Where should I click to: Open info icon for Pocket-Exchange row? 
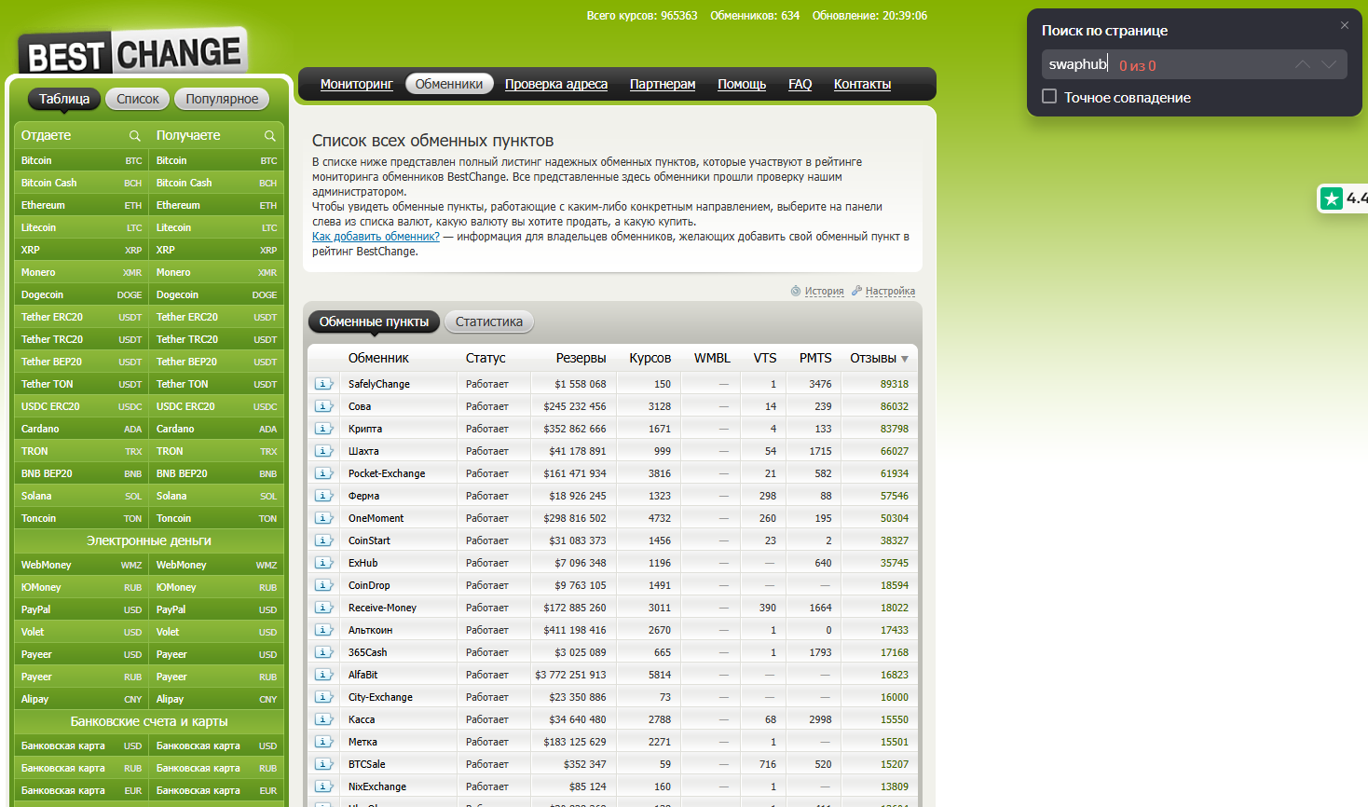323,473
